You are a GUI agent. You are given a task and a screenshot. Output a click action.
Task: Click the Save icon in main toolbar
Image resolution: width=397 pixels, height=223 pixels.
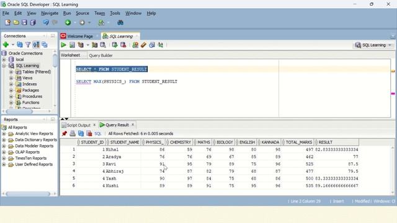(x=24, y=22)
